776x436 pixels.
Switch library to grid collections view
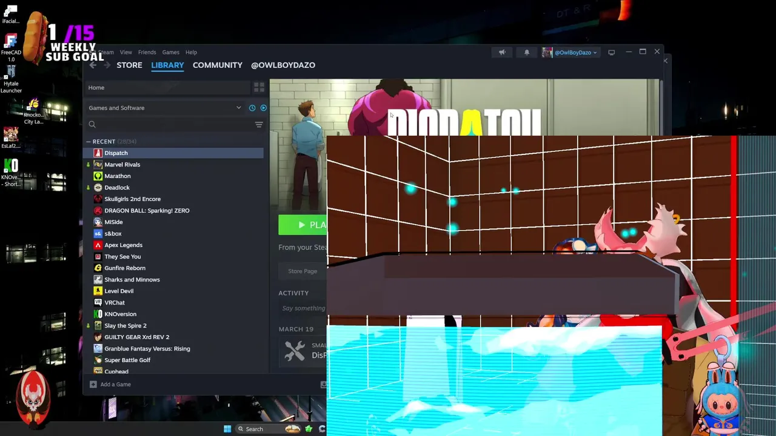259,87
